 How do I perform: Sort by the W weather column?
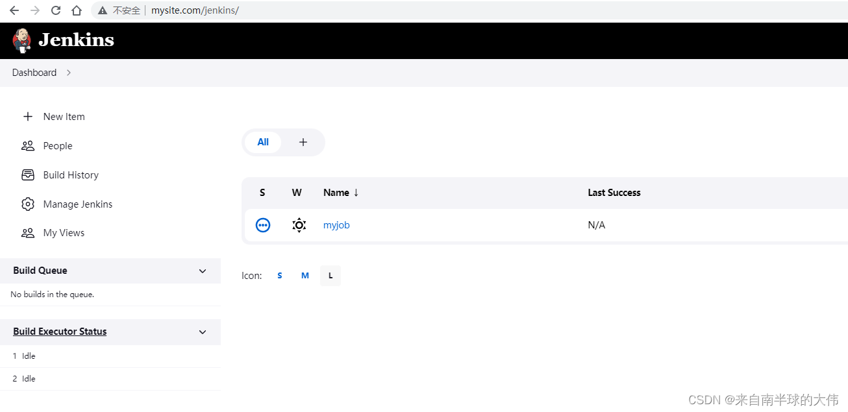(x=297, y=193)
